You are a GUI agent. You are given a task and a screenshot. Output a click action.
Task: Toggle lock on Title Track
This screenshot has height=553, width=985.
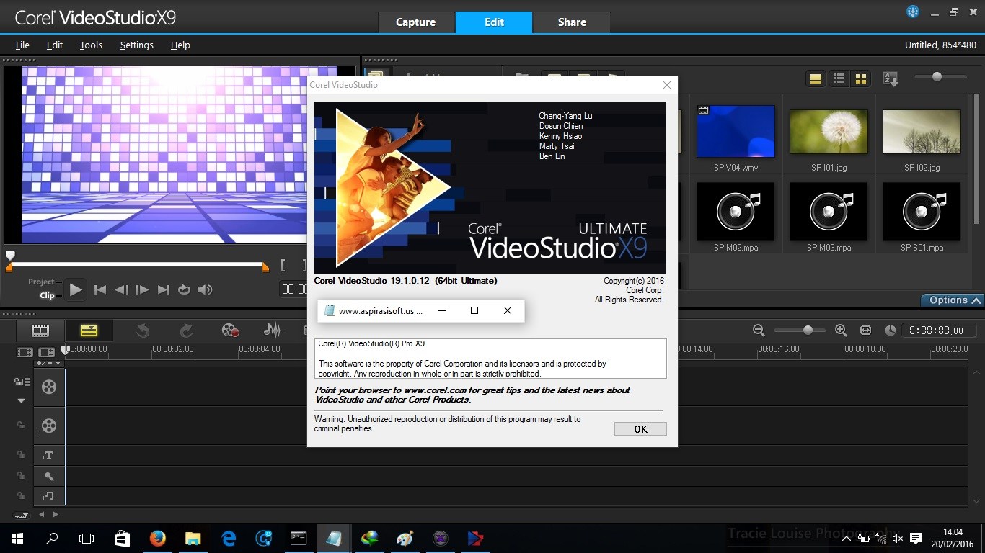21,455
